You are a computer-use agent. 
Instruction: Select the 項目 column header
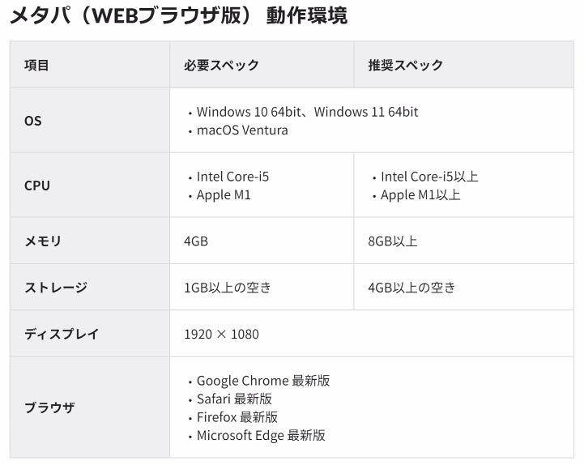coord(36,65)
